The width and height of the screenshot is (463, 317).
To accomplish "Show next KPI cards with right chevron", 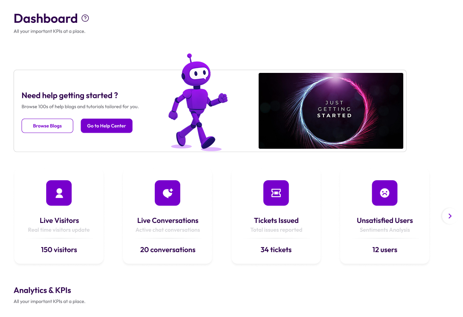I will [x=450, y=216].
